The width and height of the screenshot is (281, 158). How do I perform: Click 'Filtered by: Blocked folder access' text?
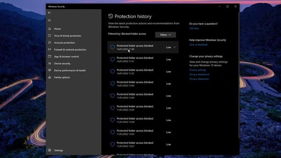(x=127, y=34)
